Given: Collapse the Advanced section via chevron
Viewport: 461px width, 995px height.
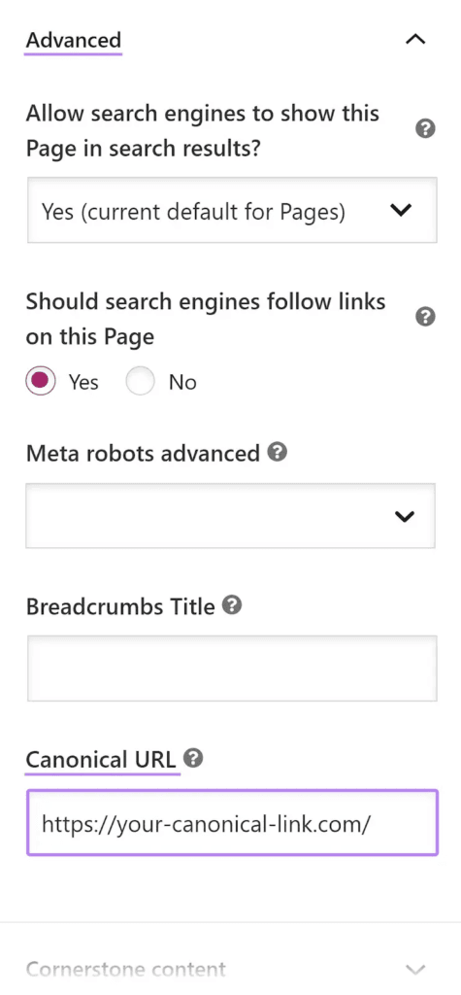Looking at the screenshot, I should tap(415, 40).
